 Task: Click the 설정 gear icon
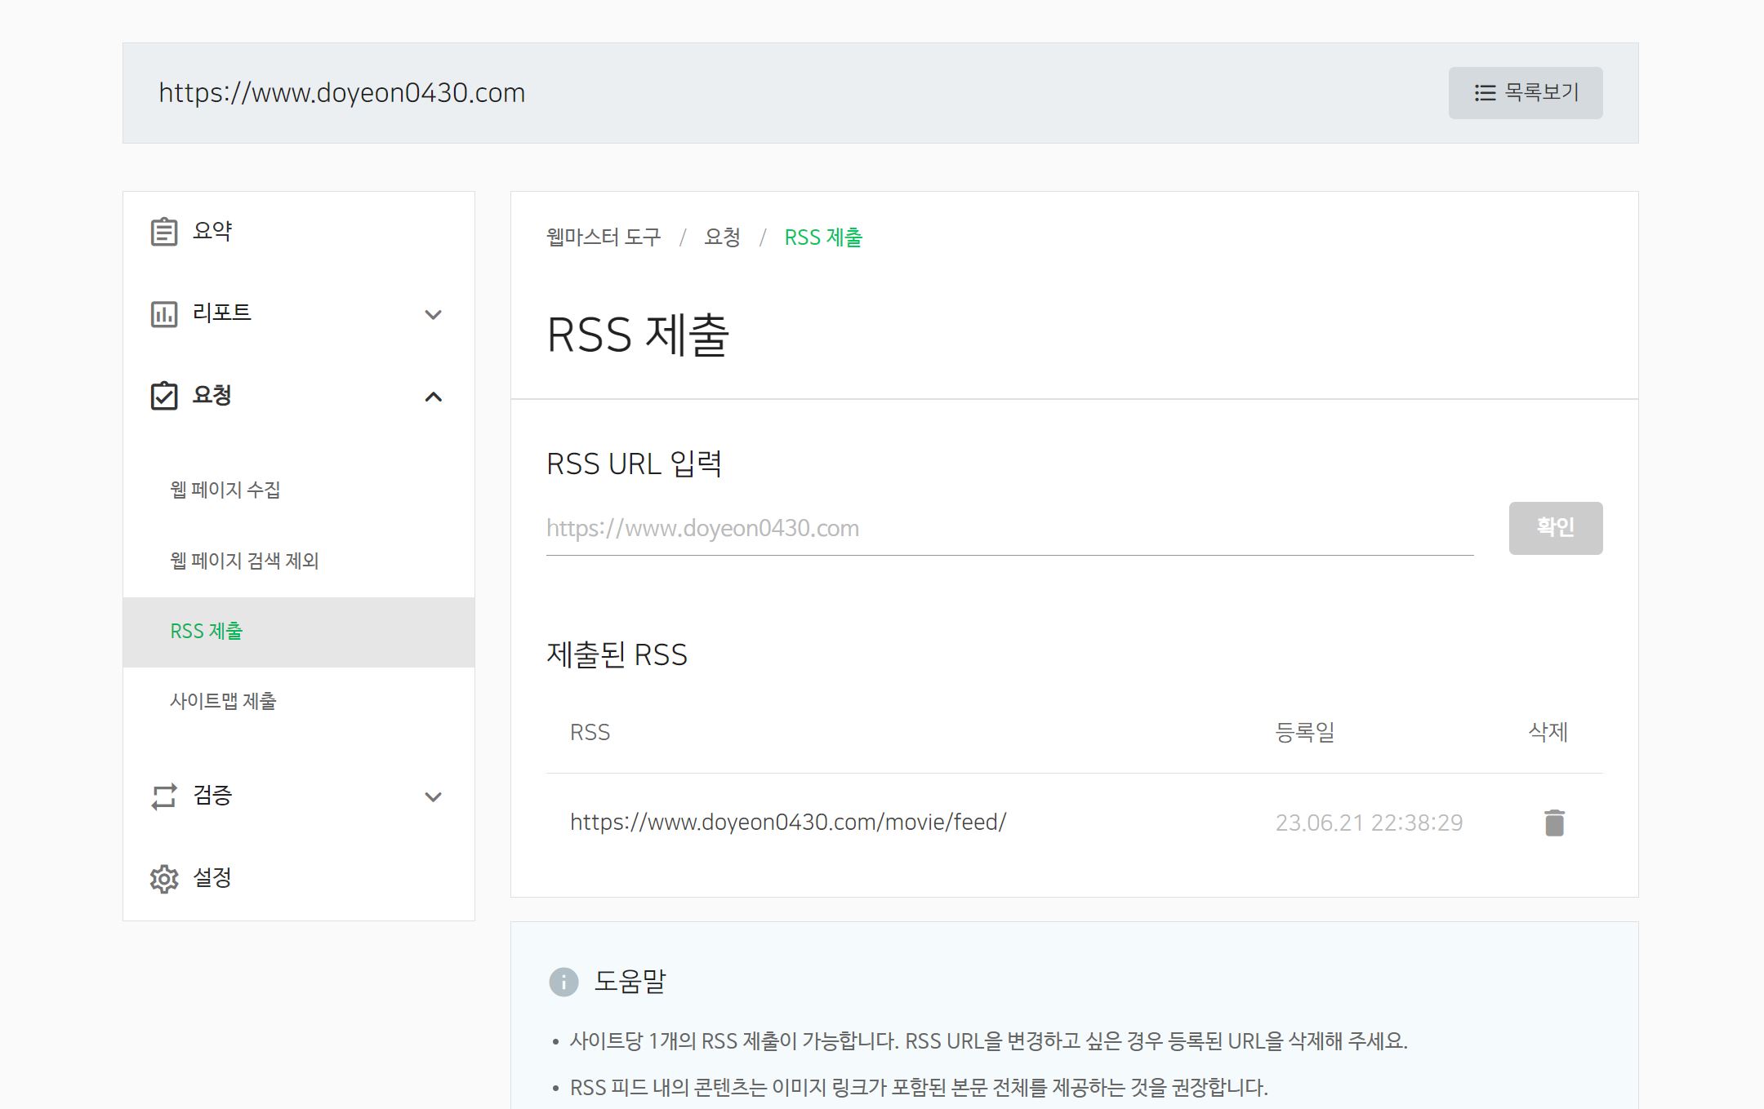(164, 879)
